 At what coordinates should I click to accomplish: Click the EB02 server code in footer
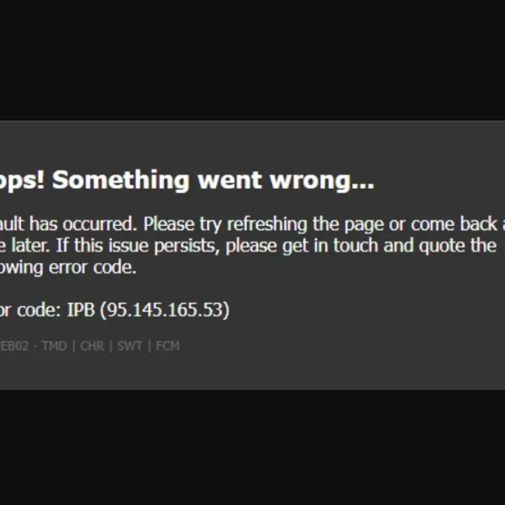pos(15,346)
